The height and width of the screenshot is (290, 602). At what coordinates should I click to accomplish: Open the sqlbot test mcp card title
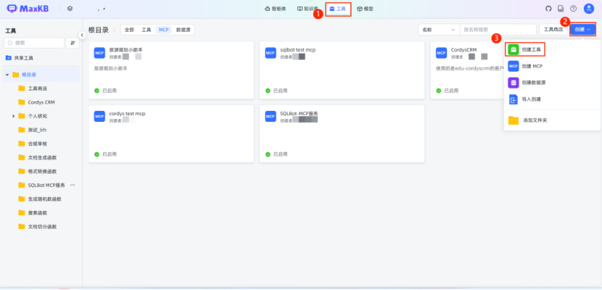pos(298,50)
